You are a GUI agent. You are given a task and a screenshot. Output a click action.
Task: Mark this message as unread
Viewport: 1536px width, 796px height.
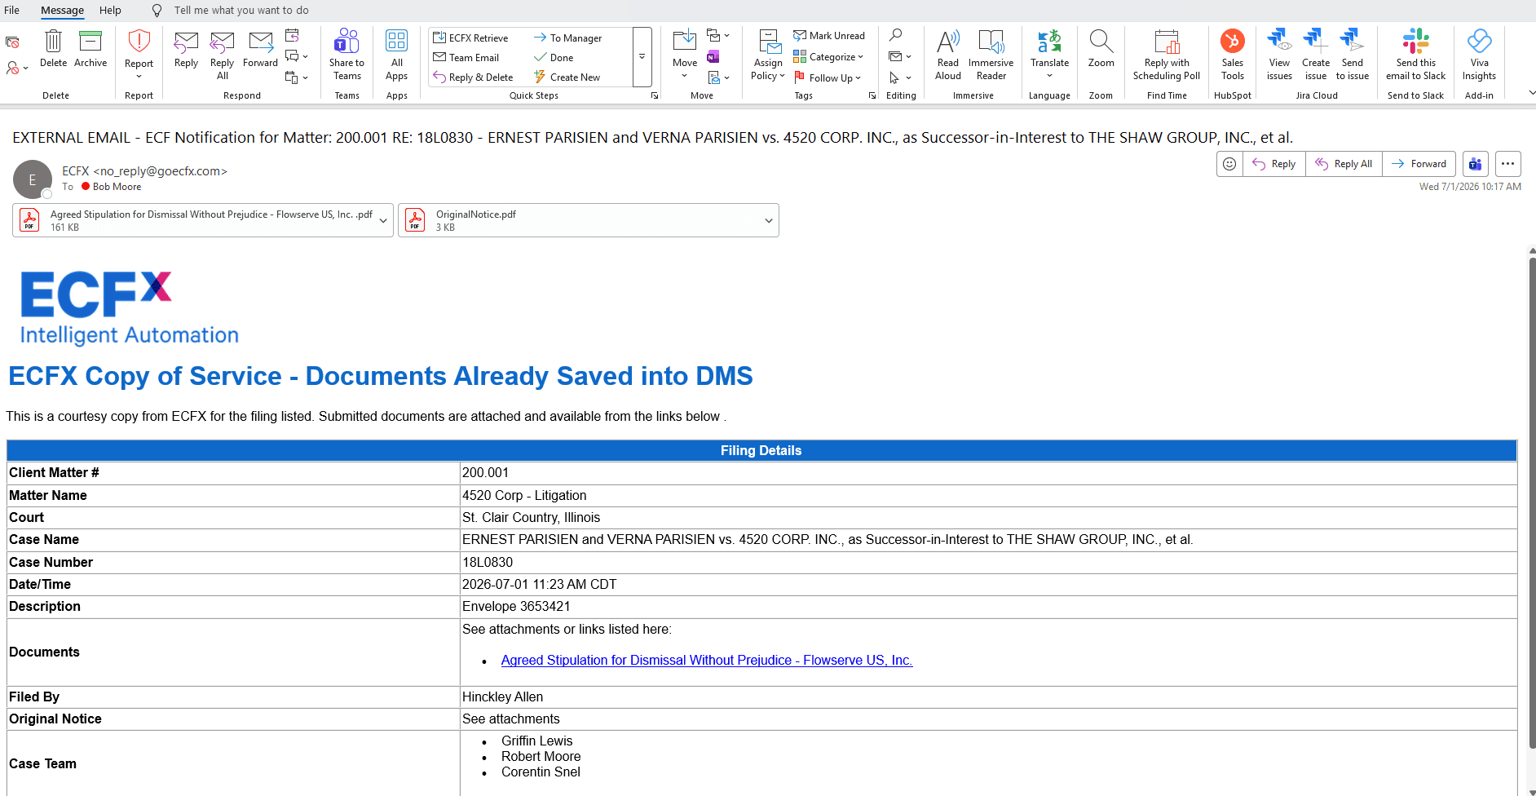coord(829,36)
